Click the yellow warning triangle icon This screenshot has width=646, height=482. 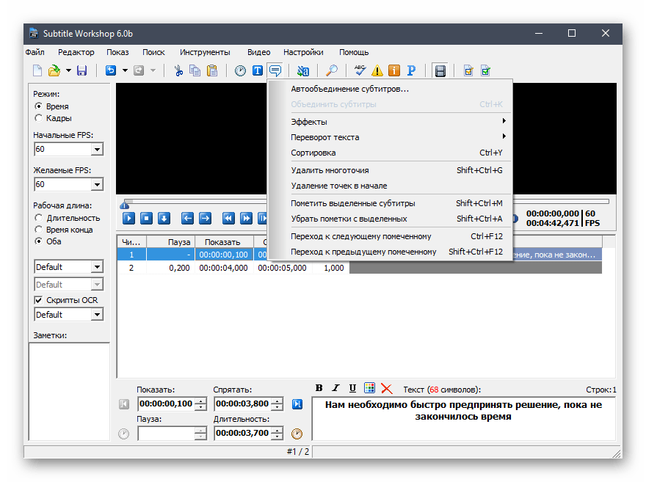pos(377,71)
